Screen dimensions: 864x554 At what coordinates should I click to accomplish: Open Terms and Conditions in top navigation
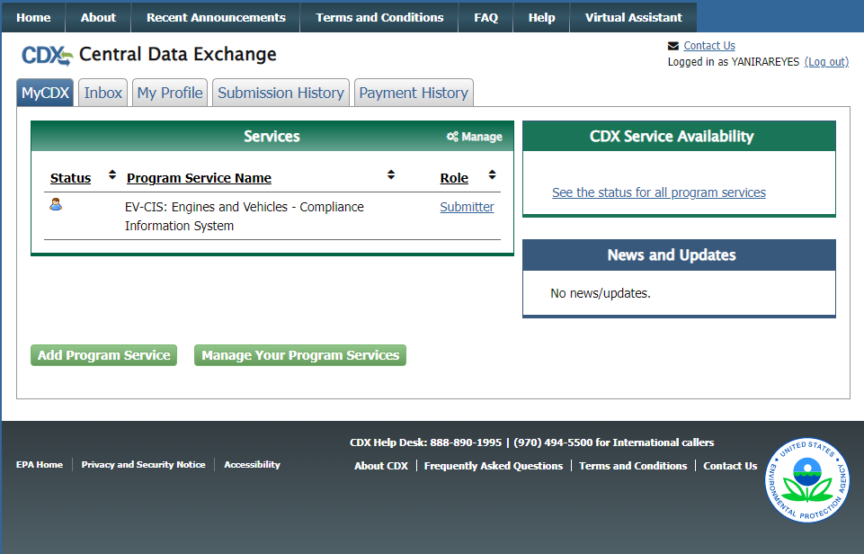379,18
